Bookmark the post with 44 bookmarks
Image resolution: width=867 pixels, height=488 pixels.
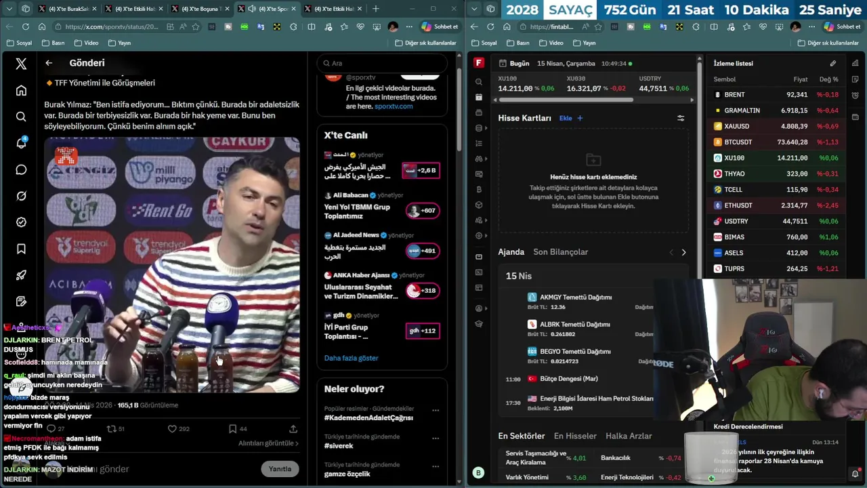[x=232, y=429]
